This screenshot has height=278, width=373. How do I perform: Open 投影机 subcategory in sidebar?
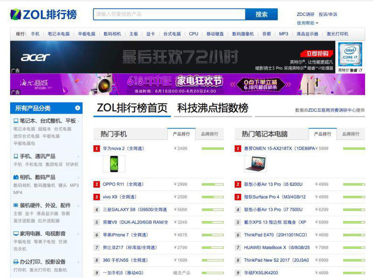[60, 270]
